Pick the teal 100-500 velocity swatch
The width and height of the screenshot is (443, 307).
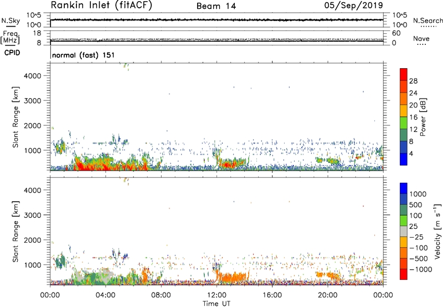point(404,210)
